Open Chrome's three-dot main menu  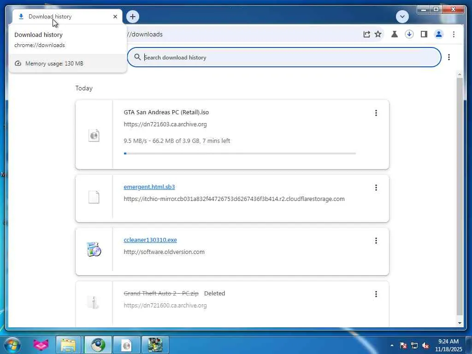click(x=454, y=34)
